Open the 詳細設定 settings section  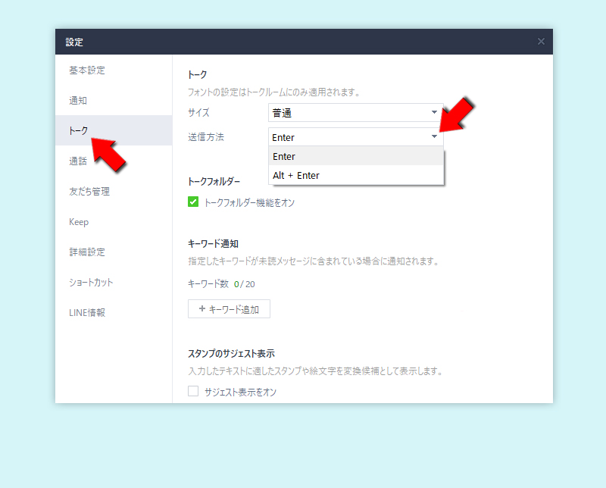pyautogui.click(x=86, y=252)
